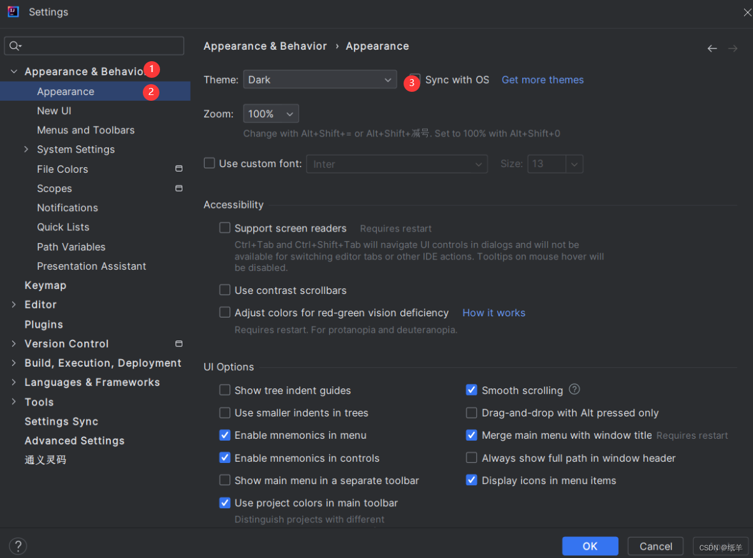The image size is (753, 558).
Task: Enable Adjust colors for red-green vision deficiency
Action: coord(224,312)
